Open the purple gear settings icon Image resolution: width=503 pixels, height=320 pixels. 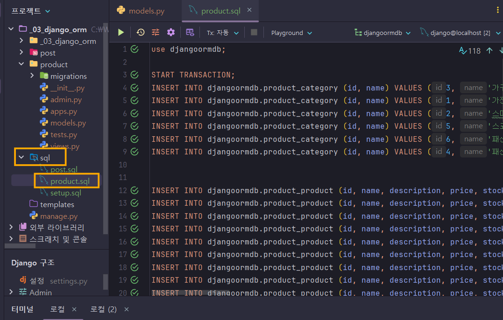171,33
